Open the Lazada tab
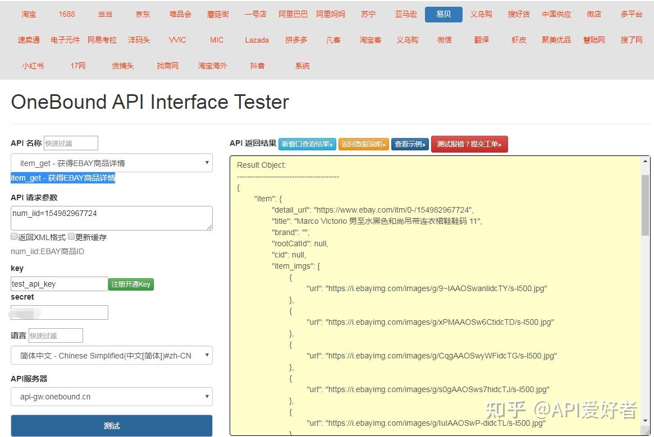 click(x=257, y=40)
